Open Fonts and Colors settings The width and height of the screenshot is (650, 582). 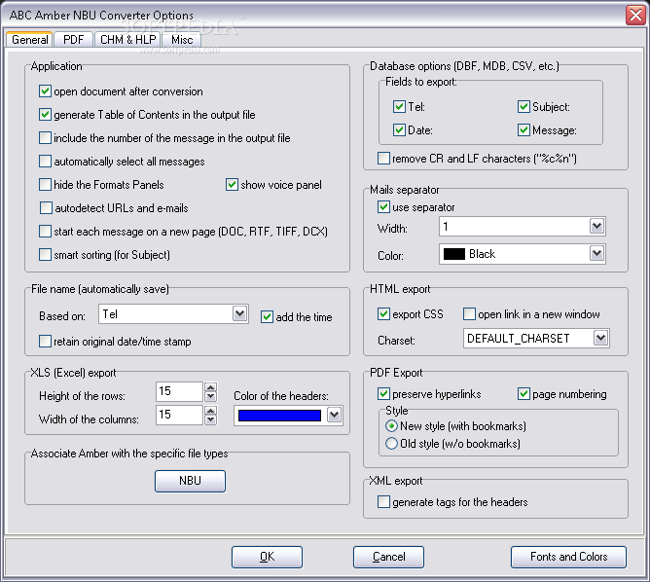tap(568, 557)
